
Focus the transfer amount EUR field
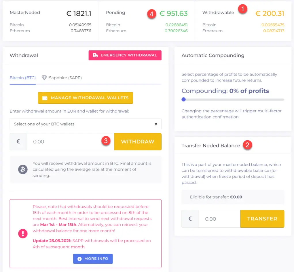219,219
